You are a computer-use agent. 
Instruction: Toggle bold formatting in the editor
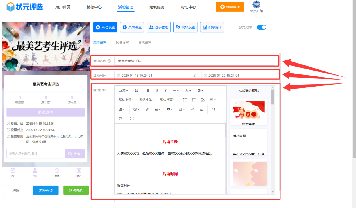coord(148,91)
